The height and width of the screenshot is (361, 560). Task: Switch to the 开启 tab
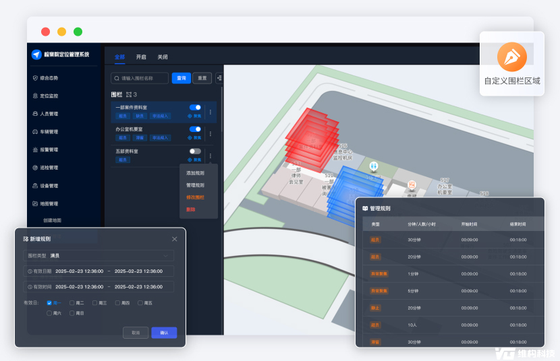pos(141,57)
